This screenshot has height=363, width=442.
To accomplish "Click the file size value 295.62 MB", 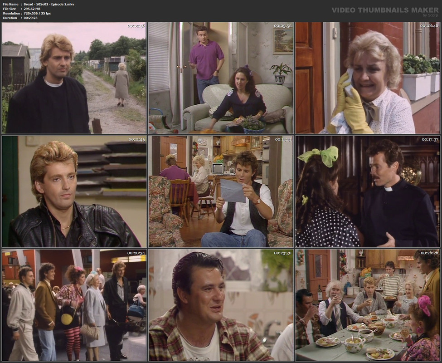I will click(x=32, y=9).
